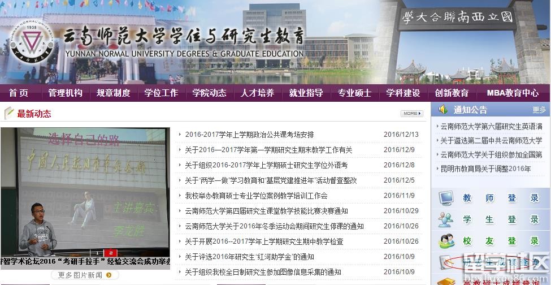Open 更多图片新闻 photo news button

click(85, 275)
